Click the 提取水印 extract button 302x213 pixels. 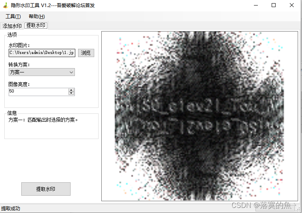pyautogui.click(x=46, y=189)
